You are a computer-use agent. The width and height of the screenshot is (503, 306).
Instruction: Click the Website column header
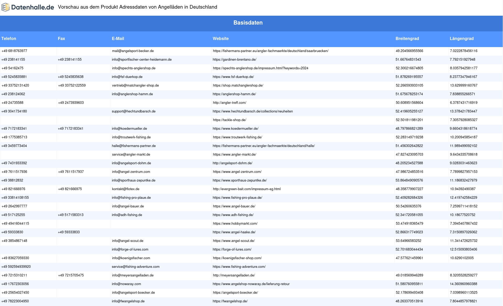tap(221, 38)
